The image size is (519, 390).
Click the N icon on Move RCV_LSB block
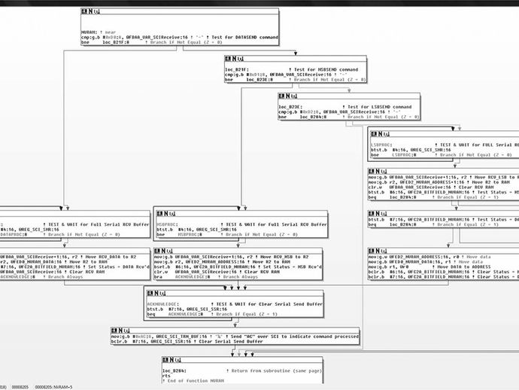[378, 172]
